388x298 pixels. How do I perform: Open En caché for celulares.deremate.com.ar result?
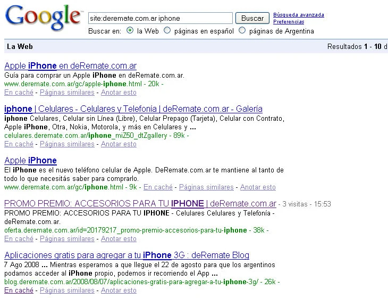click(x=19, y=144)
